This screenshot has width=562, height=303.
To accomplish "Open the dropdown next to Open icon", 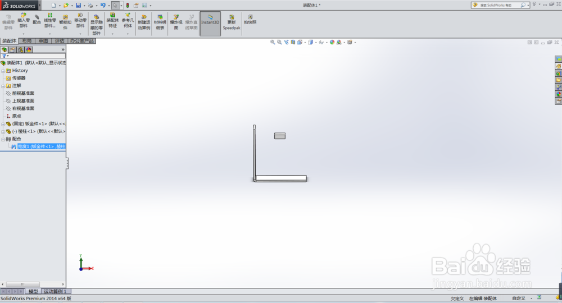I will (x=72, y=6).
